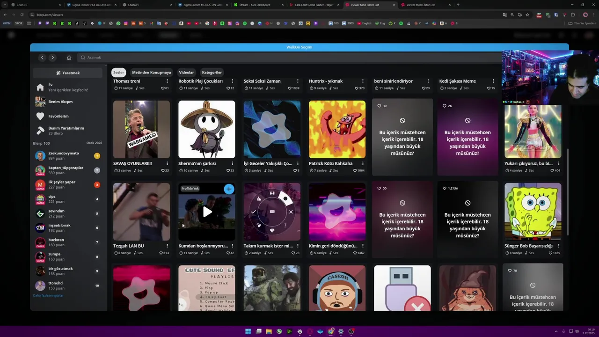The image size is (599, 337).
Task: Play Sherma'nın şarkısı thumbnail
Action: point(206,129)
